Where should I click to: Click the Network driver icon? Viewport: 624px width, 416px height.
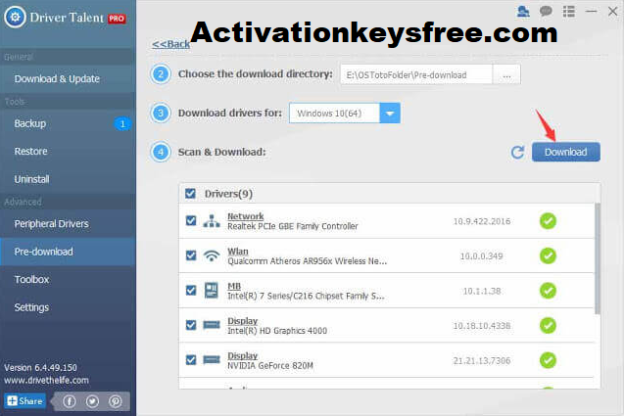pyautogui.click(x=212, y=221)
